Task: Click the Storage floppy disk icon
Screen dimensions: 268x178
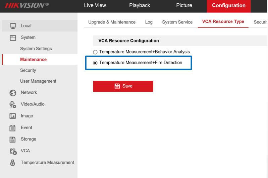Action: [13, 140]
